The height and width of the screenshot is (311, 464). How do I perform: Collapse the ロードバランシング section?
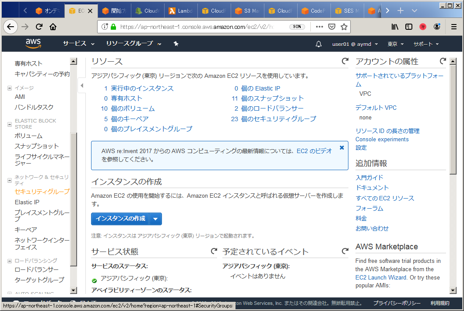tap(10, 261)
